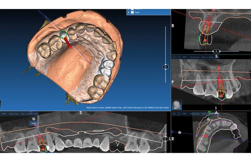The width and height of the screenshot is (251, 166).
Task: Click the head orientation thumbnail
Action: click(x=177, y=105)
